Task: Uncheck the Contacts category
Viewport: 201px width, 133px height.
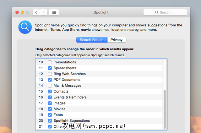Action: pos(50,91)
